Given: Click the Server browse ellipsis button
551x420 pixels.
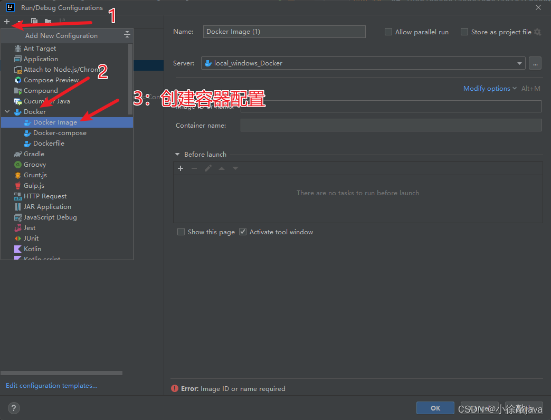Looking at the screenshot, I should click(535, 63).
